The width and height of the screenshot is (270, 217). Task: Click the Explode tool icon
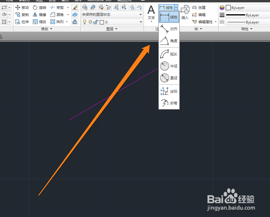click(75, 15)
